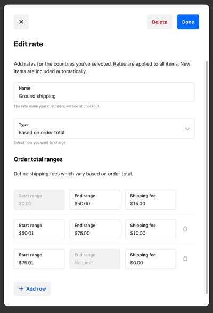Open the 'Based on order total' type selector
This screenshot has height=313, width=213.
pyautogui.click(x=104, y=129)
